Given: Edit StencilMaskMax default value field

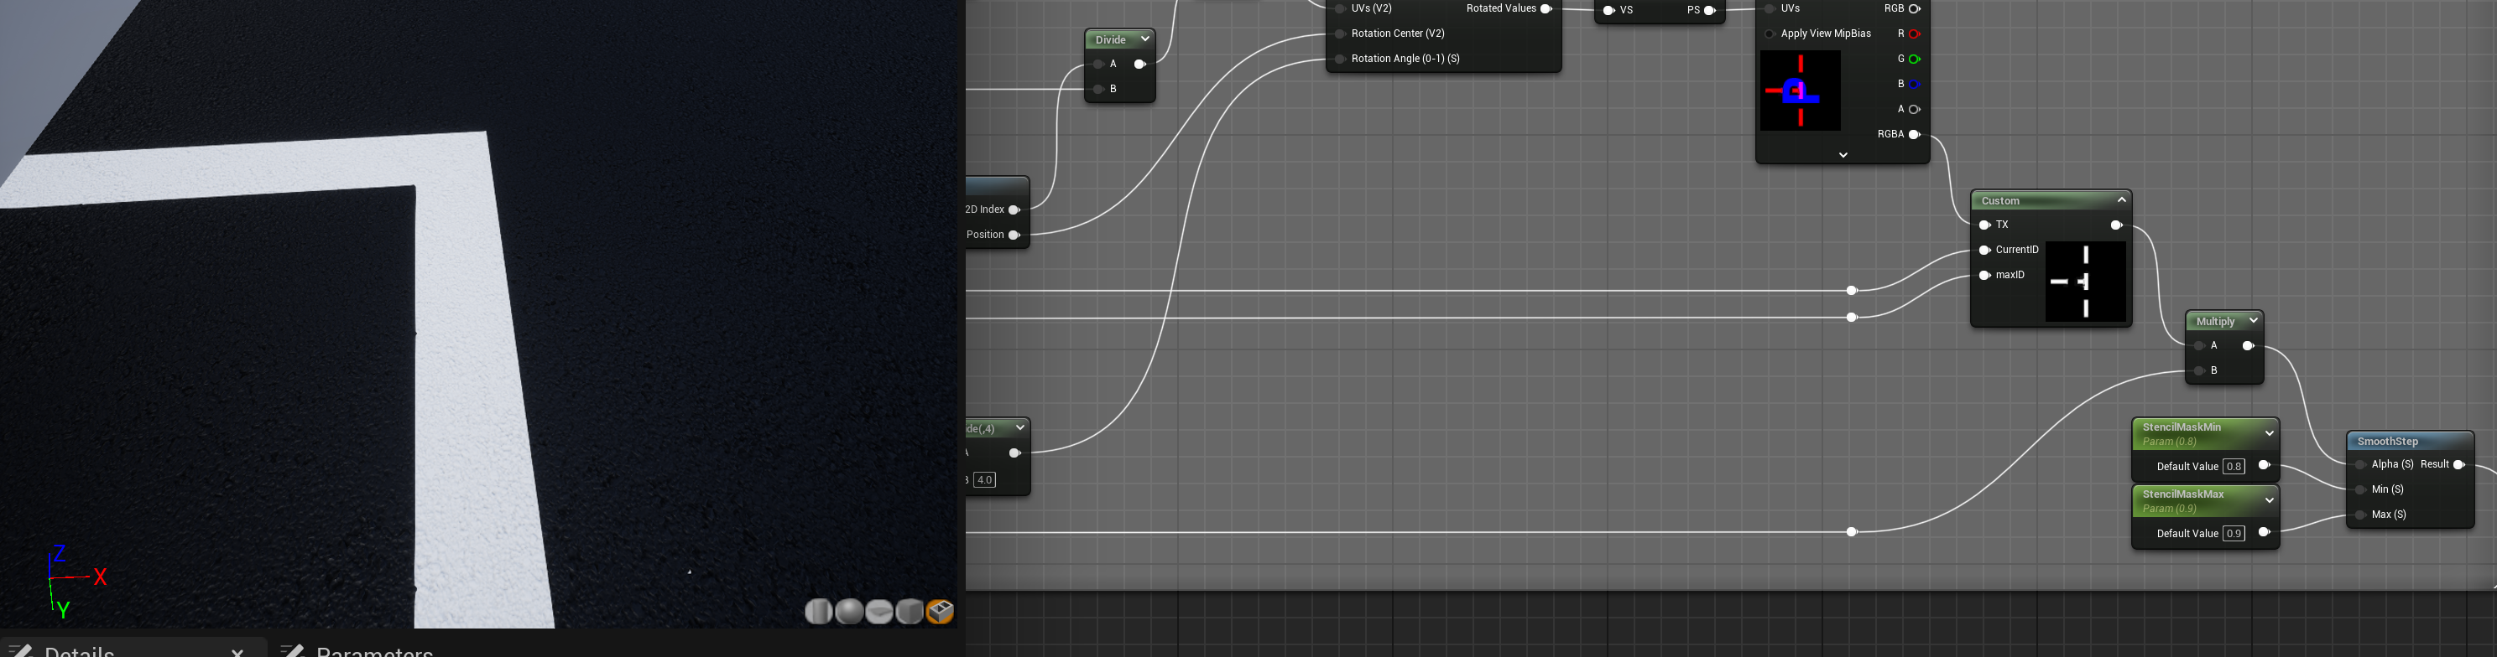Looking at the screenshot, I should [2234, 533].
